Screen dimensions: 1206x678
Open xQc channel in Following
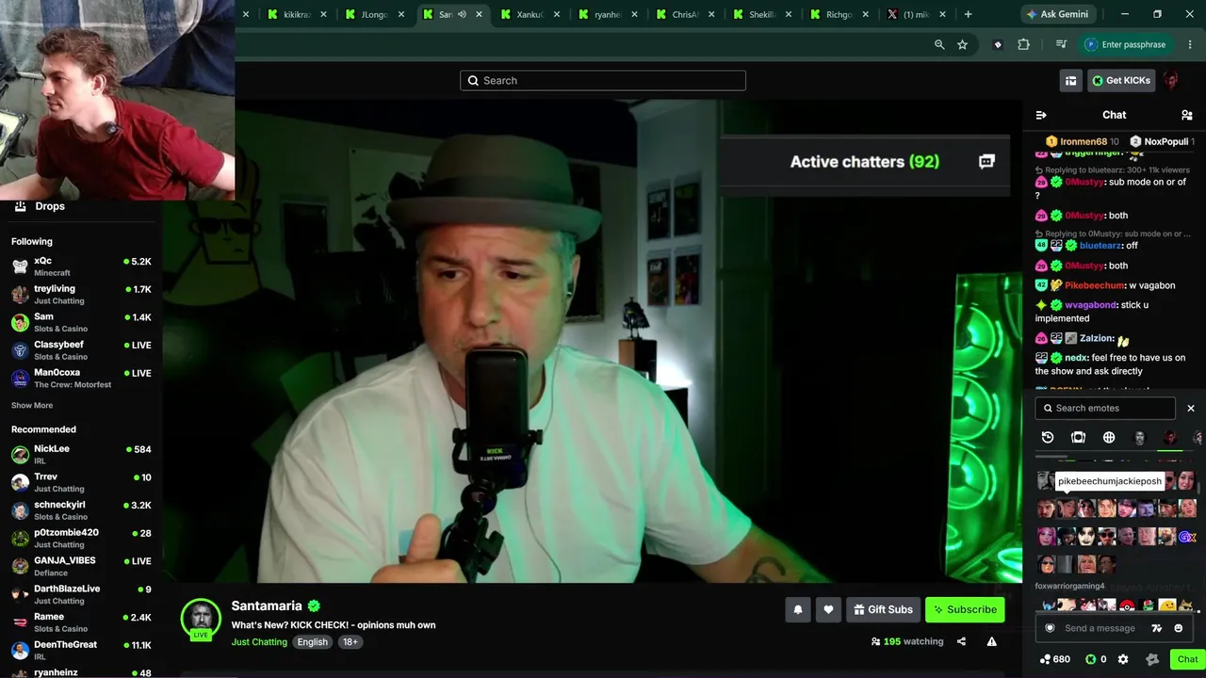pyautogui.click(x=81, y=266)
